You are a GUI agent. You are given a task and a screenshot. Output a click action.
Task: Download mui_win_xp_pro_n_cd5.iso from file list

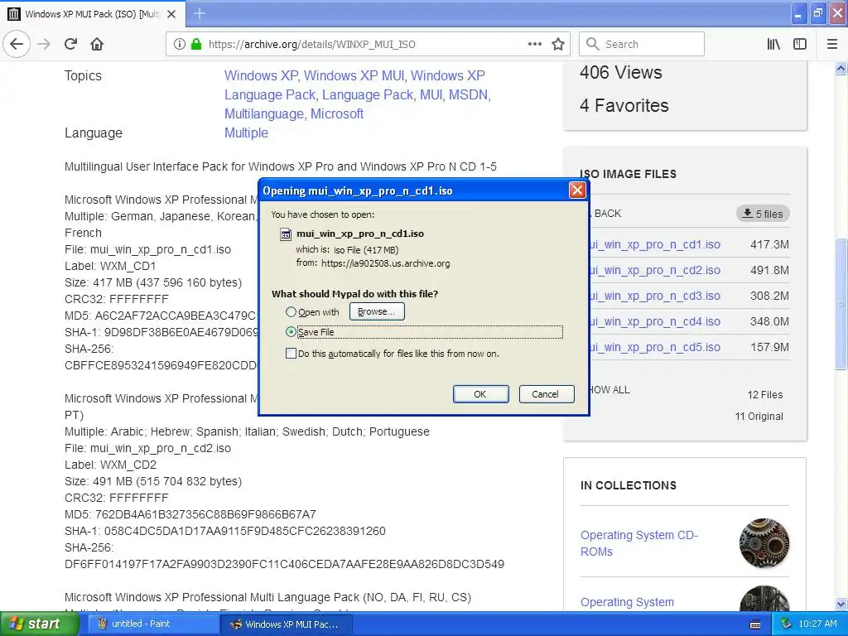point(655,347)
